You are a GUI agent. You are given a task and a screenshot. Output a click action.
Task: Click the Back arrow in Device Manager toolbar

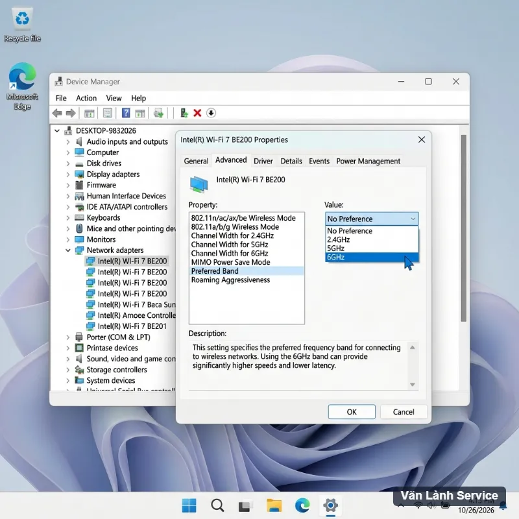[57, 113]
